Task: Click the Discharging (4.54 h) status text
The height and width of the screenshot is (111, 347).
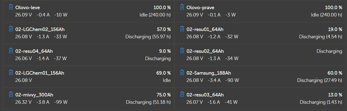Action: tap(320, 37)
